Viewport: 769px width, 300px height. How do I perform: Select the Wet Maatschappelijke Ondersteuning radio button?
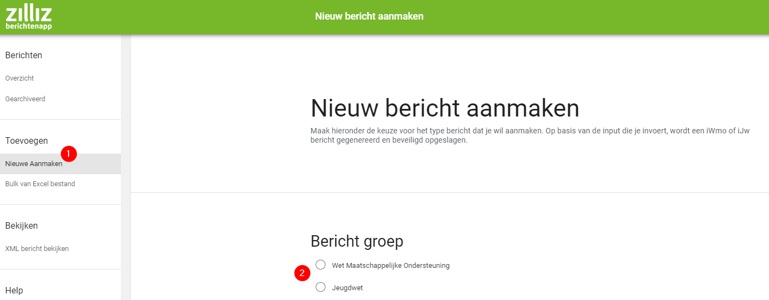point(321,265)
